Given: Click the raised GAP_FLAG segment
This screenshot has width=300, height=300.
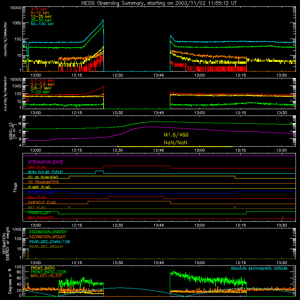Looking at the screenshot, I should coord(137,166).
